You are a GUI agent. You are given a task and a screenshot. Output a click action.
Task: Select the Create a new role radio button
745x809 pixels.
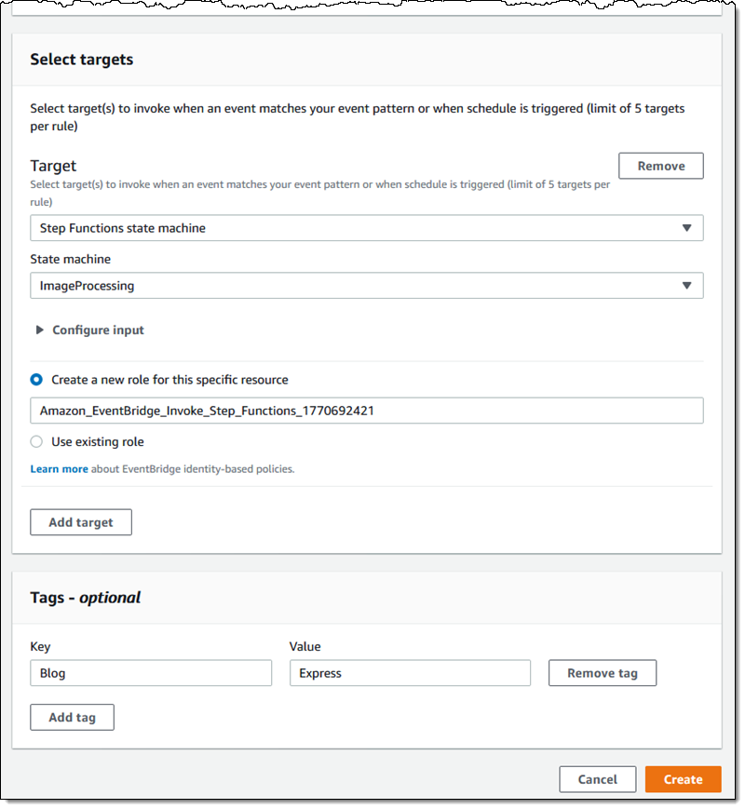tap(36, 380)
